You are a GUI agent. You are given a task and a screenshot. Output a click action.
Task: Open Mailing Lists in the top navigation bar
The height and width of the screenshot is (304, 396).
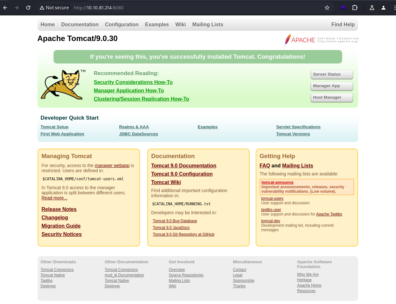coord(208,25)
